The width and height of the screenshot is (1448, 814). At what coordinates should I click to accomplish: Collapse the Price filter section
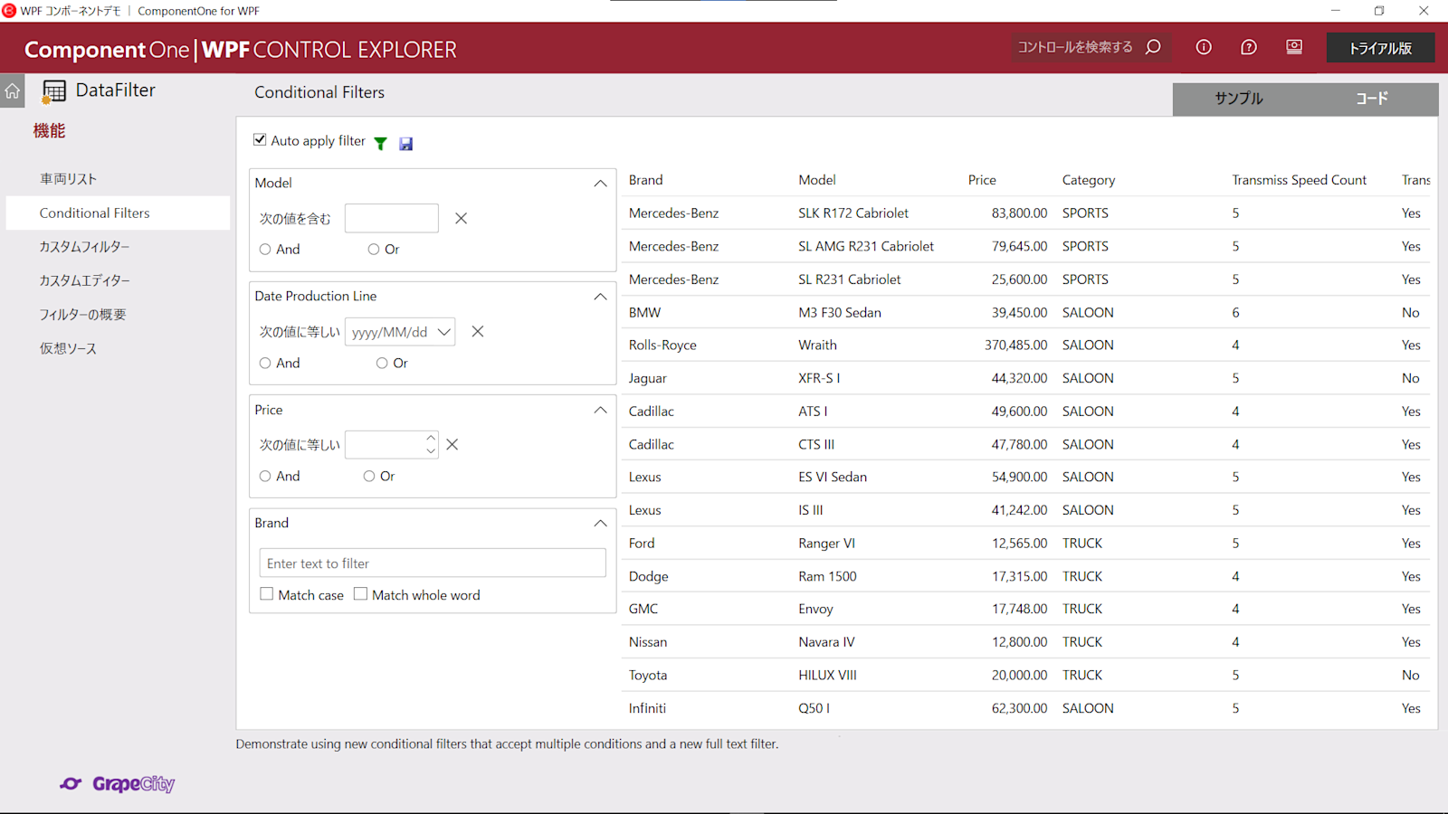(600, 411)
